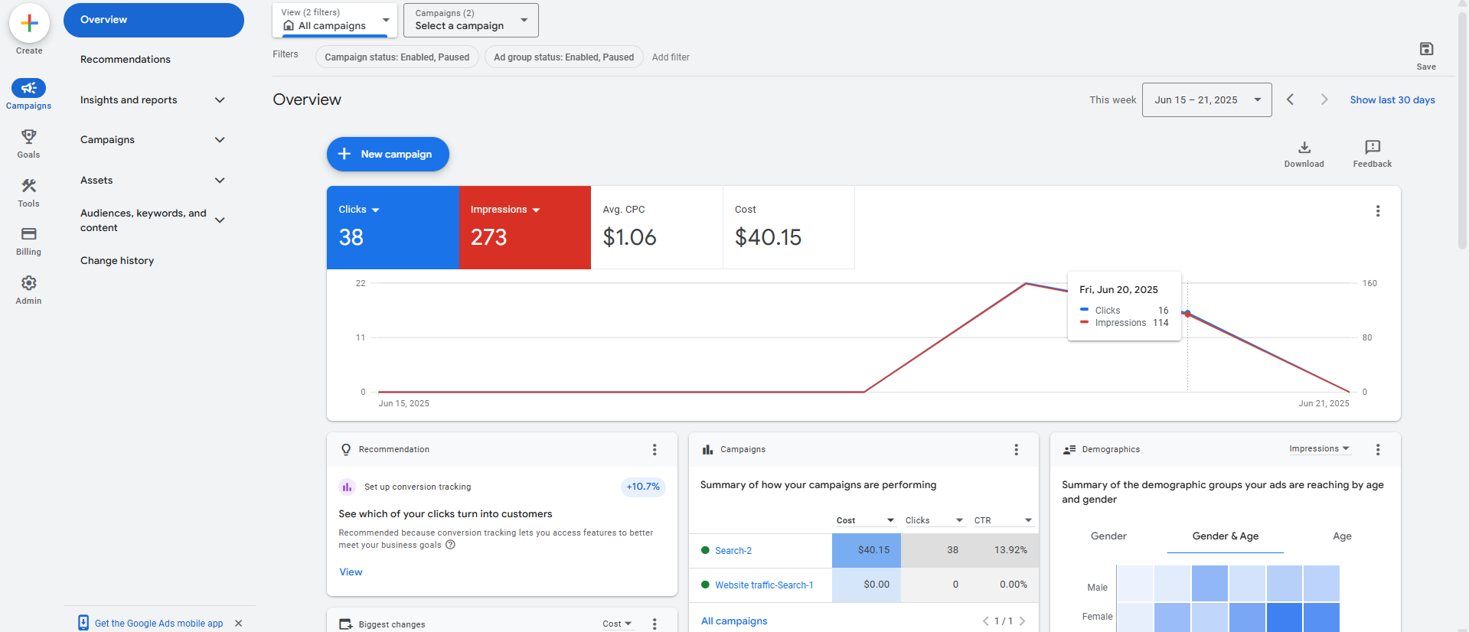Viewport: 1469px width, 632px height.
Task: Open Cost column dropdown in Campaigns card
Action: click(x=866, y=520)
